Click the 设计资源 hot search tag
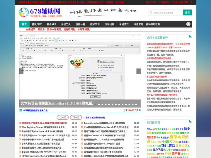This screenshot has height=158, width=211. click(181, 146)
